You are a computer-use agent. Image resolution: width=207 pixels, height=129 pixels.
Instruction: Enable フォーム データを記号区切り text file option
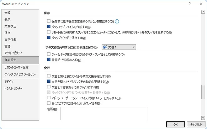coord(49,54)
